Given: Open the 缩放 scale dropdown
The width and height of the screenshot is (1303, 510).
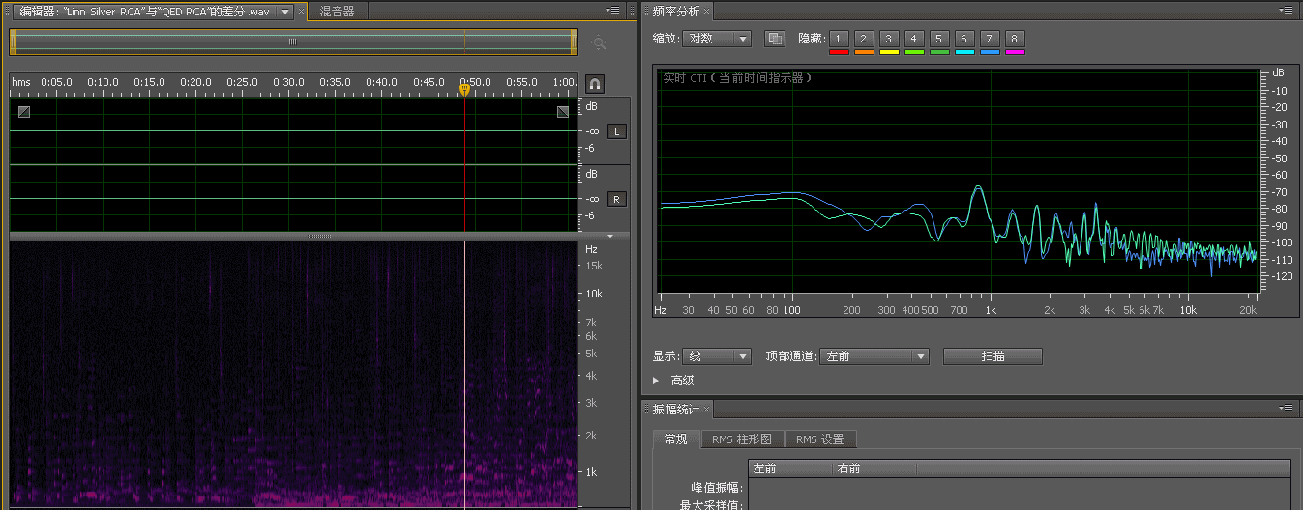Looking at the screenshot, I should (x=716, y=39).
